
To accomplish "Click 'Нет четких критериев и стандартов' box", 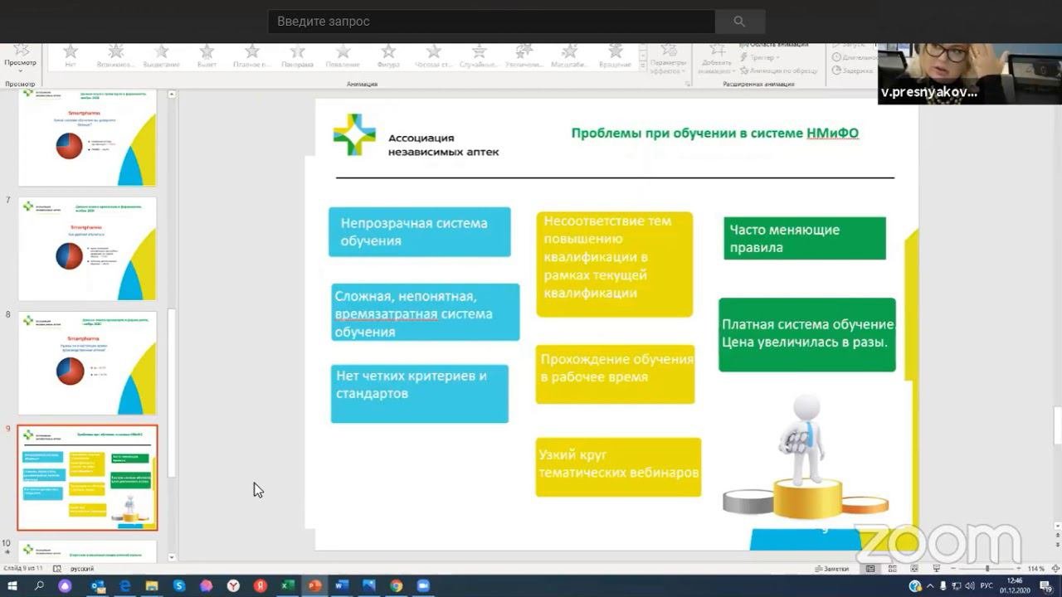I will point(420,394).
